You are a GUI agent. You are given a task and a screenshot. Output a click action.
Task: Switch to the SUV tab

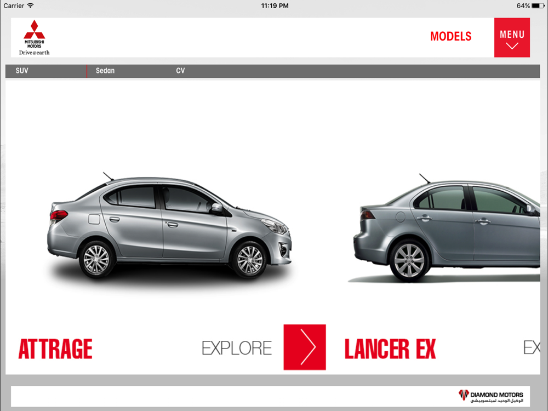click(22, 71)
